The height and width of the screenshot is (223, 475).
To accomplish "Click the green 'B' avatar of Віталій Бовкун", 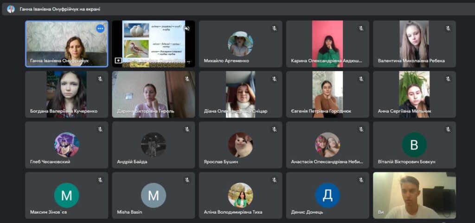I will pyautogui.click(x=414, y=145).
